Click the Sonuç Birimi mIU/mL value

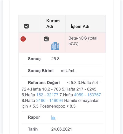(x=68, y=71)
